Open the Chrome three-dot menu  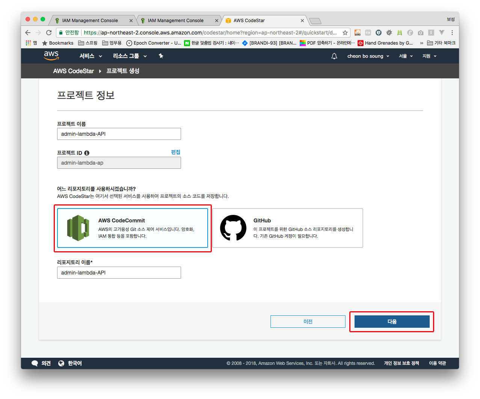click(452, 33)
